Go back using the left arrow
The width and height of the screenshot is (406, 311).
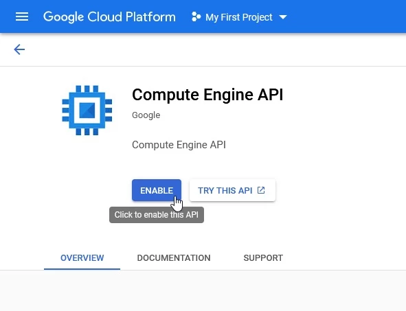(19, 49)
